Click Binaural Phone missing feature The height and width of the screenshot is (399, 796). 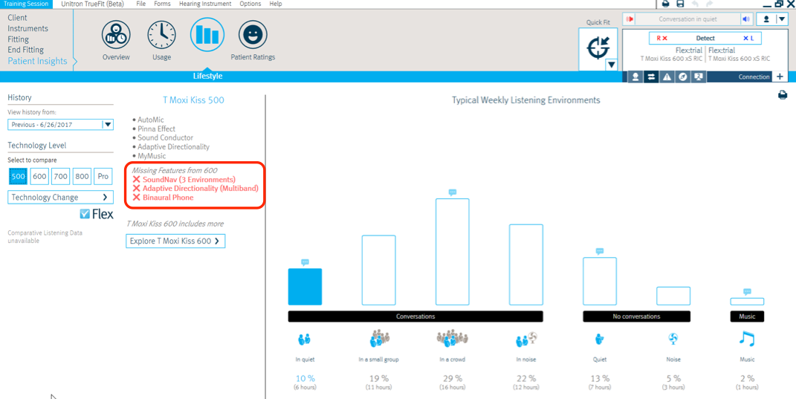tap(168, 198)
